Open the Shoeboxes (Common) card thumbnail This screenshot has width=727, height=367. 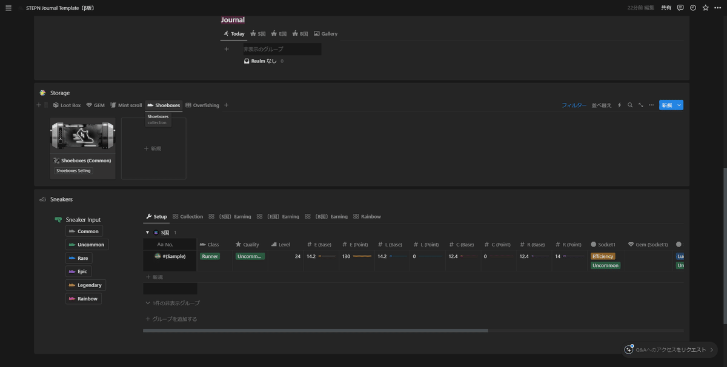click(x=82, y=137)
